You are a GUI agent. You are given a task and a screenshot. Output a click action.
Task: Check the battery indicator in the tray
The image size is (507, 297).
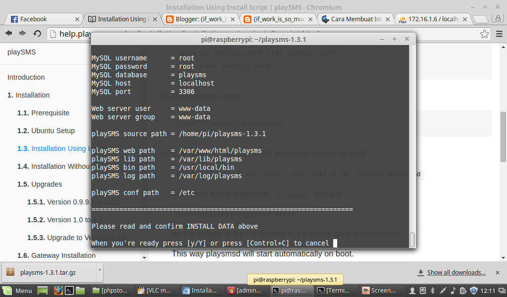pos(463,291)
